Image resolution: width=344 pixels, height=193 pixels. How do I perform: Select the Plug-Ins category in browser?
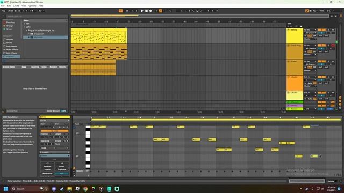pos(11,56)
